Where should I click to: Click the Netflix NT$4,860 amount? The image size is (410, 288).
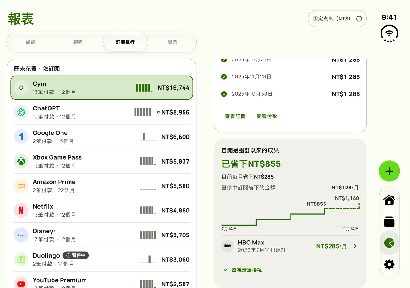[176, 211]
